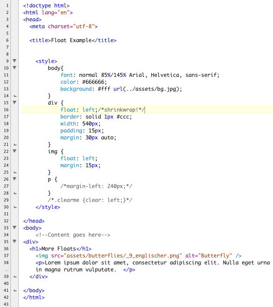This screenshot has height=307, width=273.
Task: Click line number 16 in the gutter
Action: coord(7,110)
